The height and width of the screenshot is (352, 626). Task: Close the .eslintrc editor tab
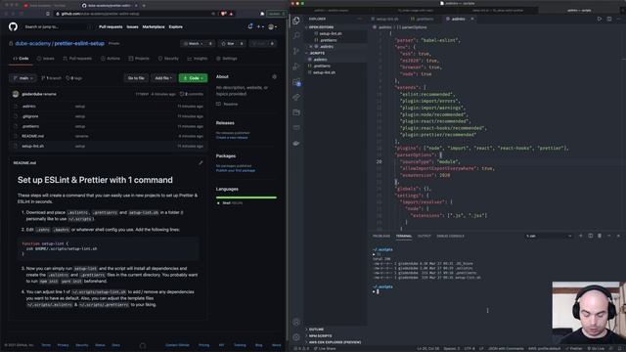472,19
